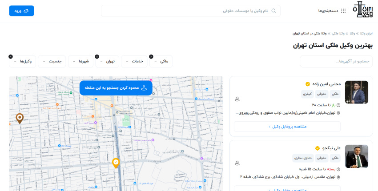Screen dimensions: 378x191
Task: Click clock icon next to بسته تا ساعت ۱۵
Action: [338, 169]
